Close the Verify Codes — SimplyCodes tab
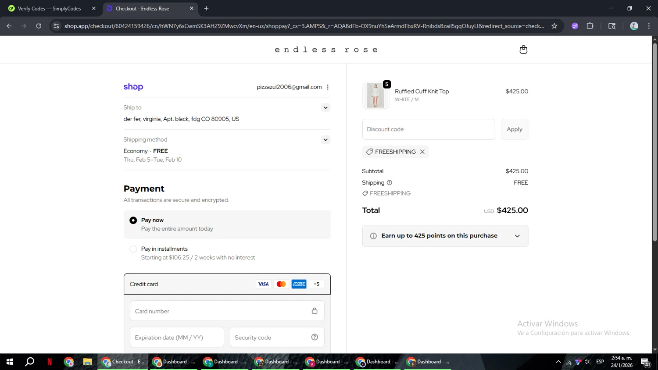Image resolution: width=658 pixels, height=370 pixels. point(93,8)
